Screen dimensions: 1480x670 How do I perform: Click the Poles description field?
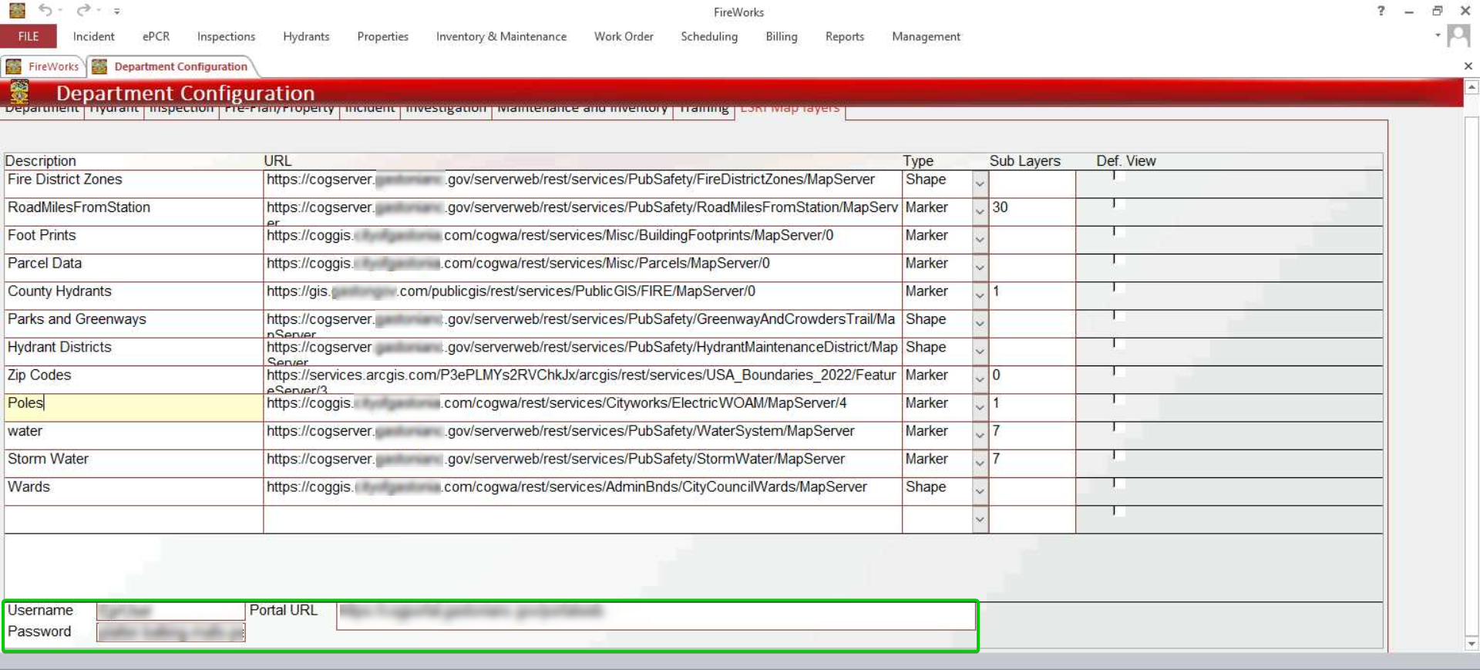133,408
